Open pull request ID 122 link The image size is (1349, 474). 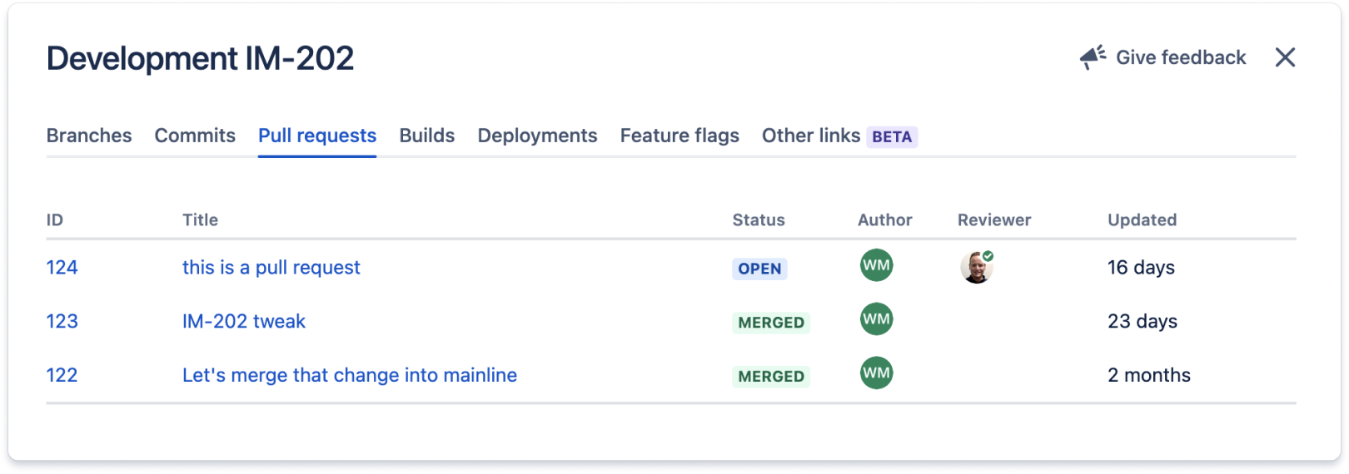[62, 376]
